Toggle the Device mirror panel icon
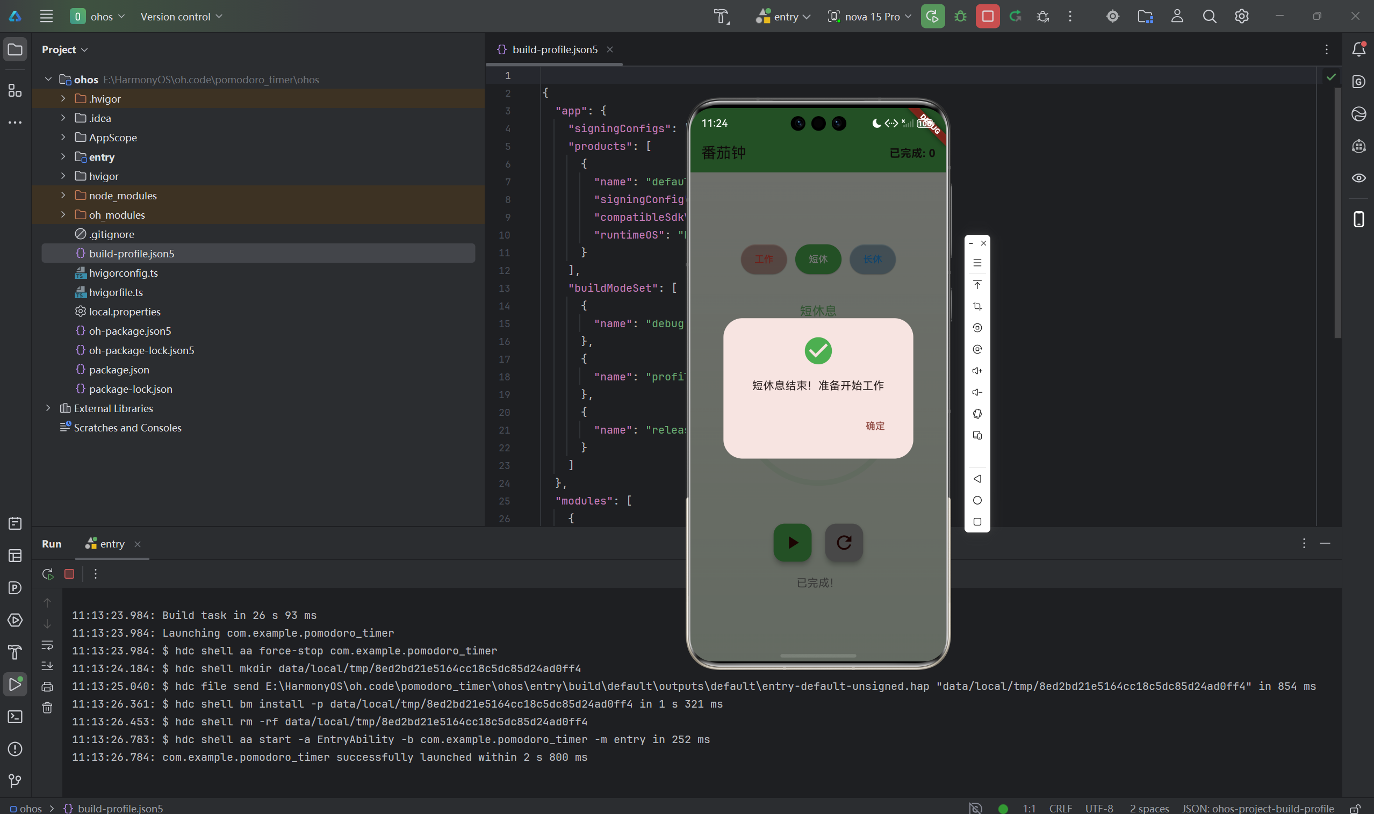The image size is (1374, 814). point(1358,219)
